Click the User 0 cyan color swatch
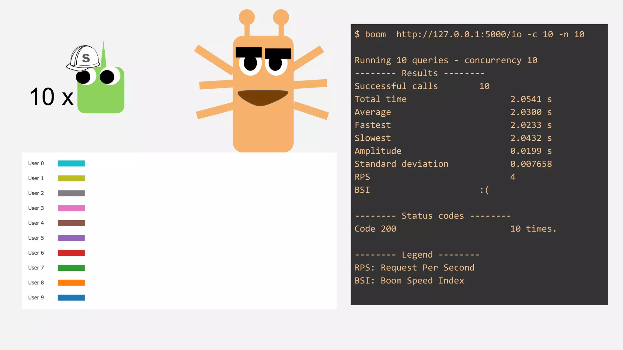This screenshot has width=623, height=350. [71, 163]
